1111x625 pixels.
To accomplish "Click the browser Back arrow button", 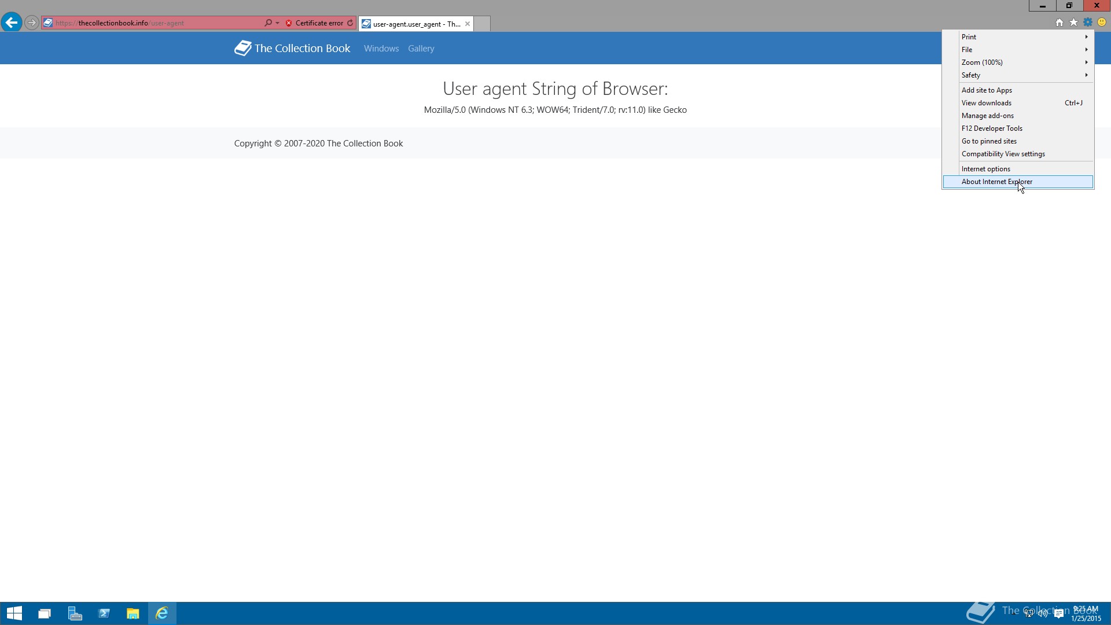I will click(11, 23).
